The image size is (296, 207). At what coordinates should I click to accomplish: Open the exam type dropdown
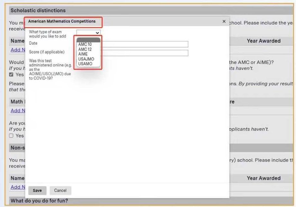pyautogui.click(x=88, y=33)
